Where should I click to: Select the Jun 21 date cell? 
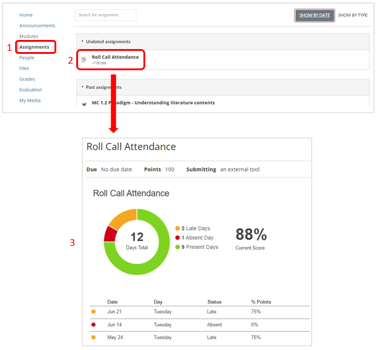[x=114, y=312]
